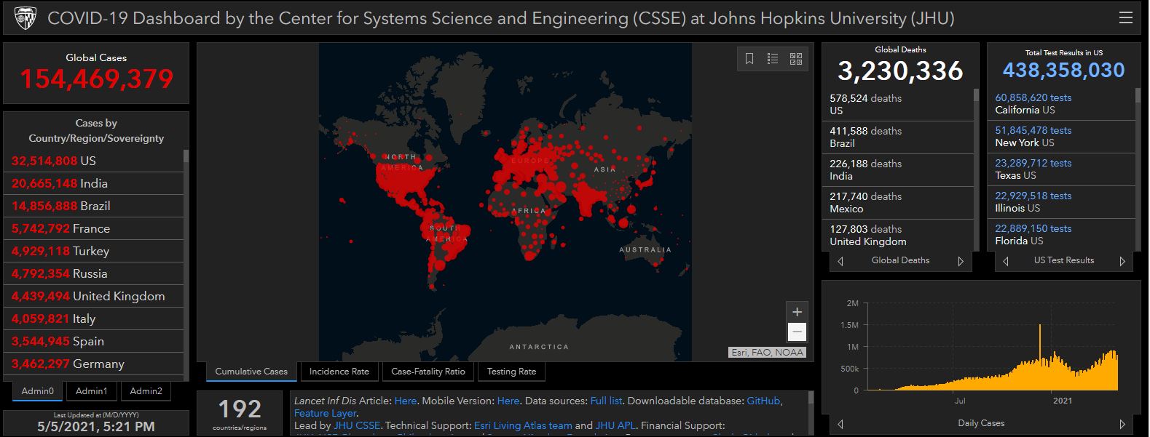Go to previous Global Deaths panel
Viewport: 1150px width, 437px height.
click(840, 261)
